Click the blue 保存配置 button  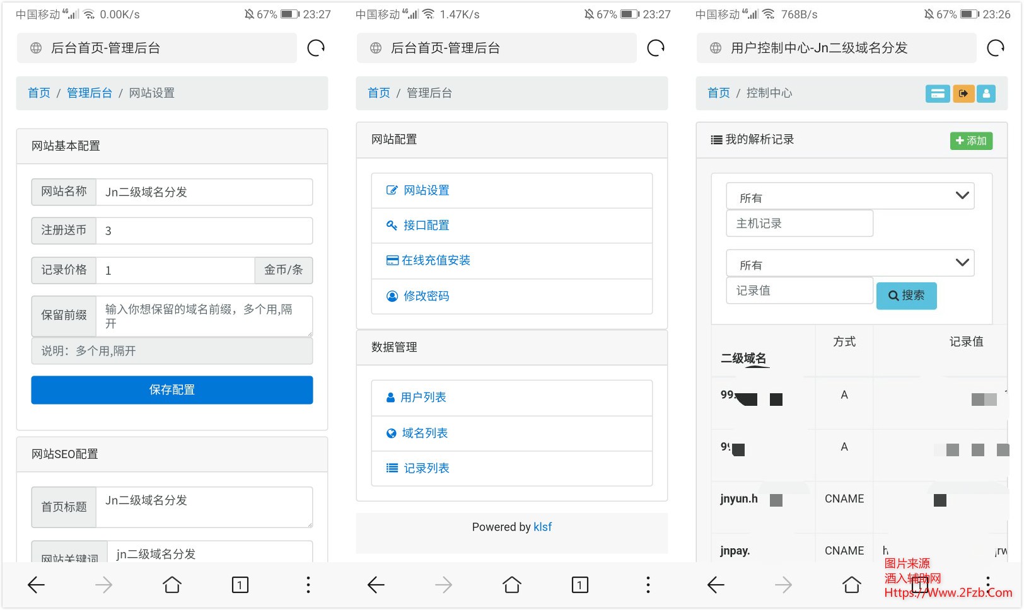[x=172, y=390]
